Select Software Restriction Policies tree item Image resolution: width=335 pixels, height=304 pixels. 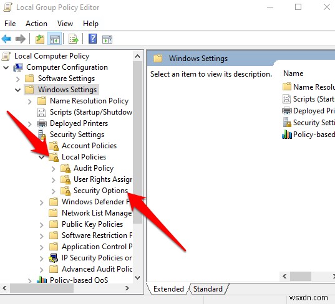tap(97, 235)
